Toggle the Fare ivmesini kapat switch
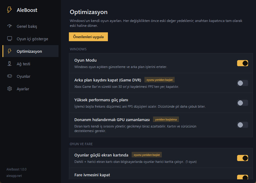 [x=243, y=177]
